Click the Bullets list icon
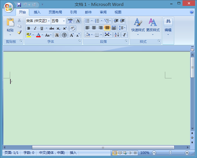 tap(87, 21)
